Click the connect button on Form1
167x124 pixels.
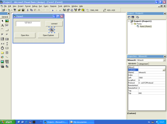point(54,24)
